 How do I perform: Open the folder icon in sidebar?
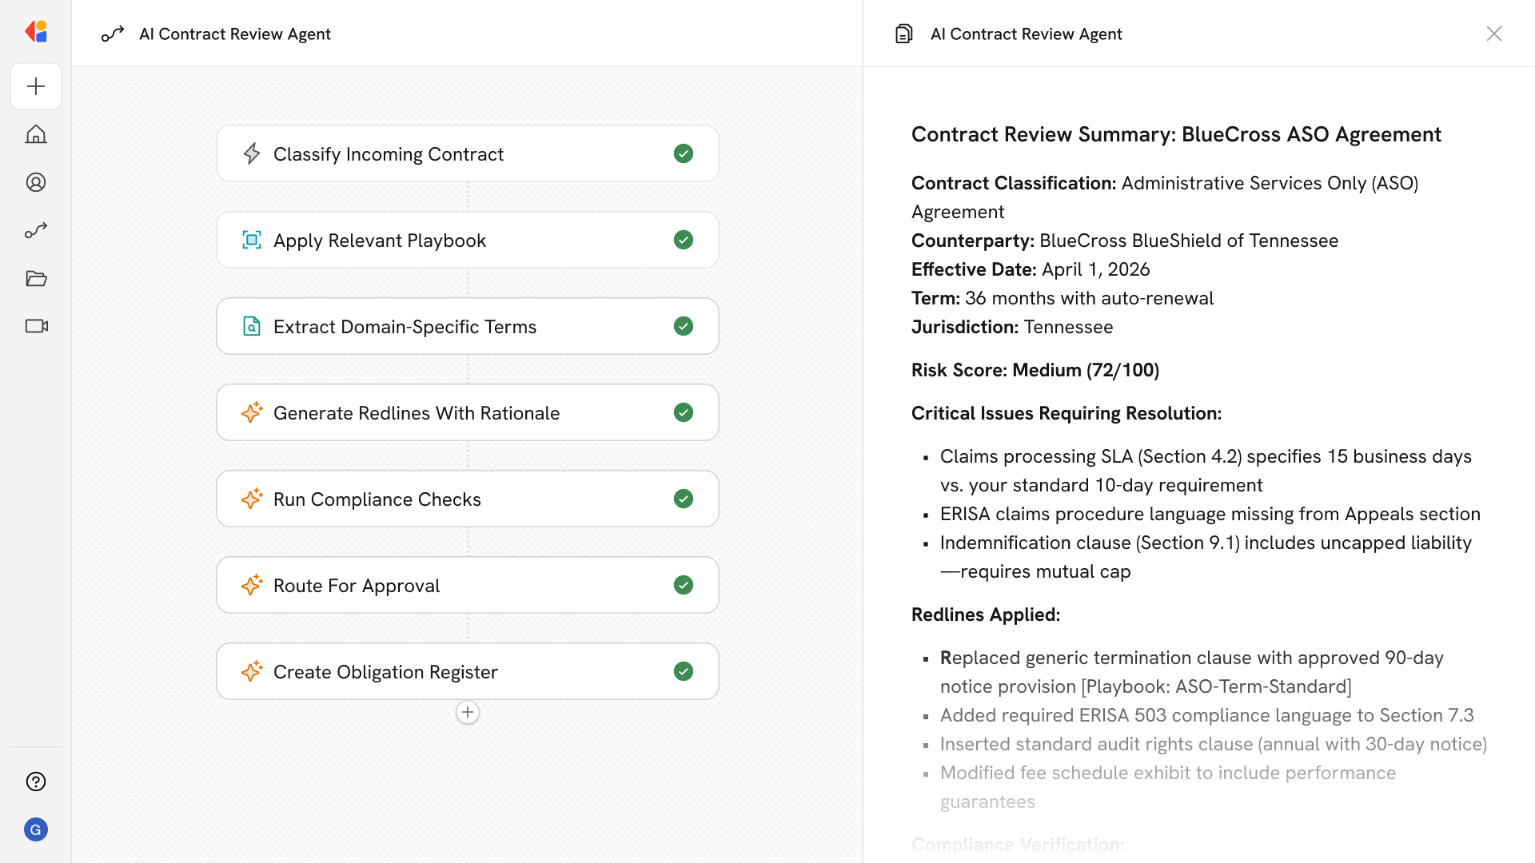36,278
